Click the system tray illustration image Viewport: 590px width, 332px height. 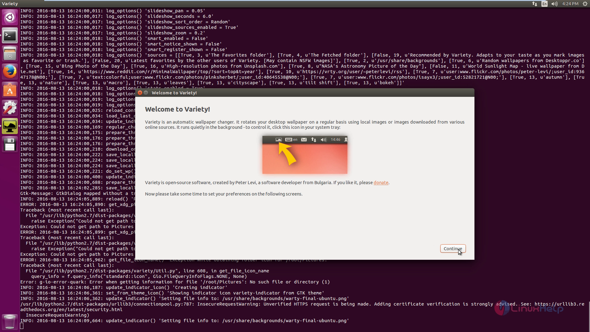click(305, 155)
